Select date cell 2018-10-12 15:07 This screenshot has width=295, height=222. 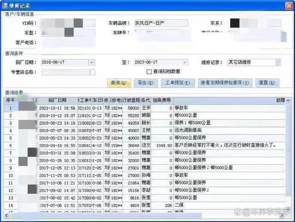point(57,116)
